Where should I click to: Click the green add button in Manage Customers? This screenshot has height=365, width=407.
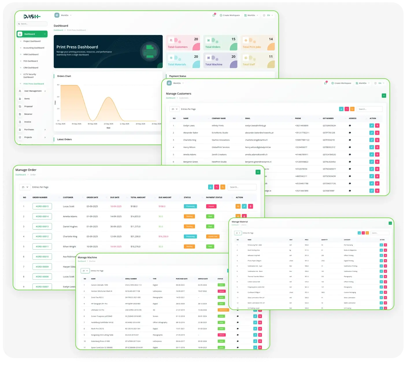point(384,95)
